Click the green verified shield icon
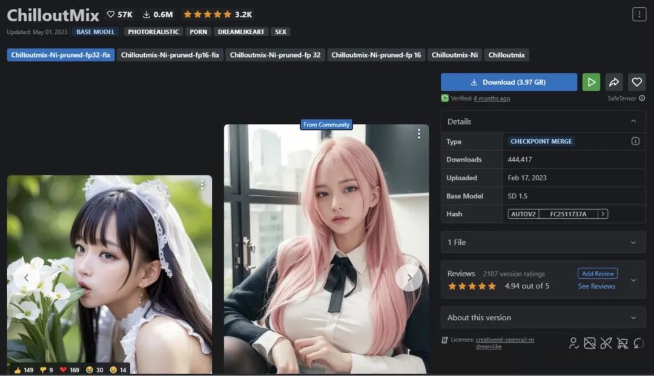Image resolution: width=654 pixels, height=376 pixels. [x=444, y=99]
